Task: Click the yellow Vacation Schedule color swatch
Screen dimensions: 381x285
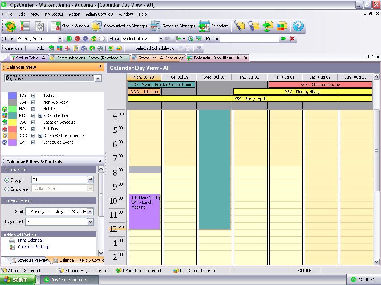Action: pos(12,122)
